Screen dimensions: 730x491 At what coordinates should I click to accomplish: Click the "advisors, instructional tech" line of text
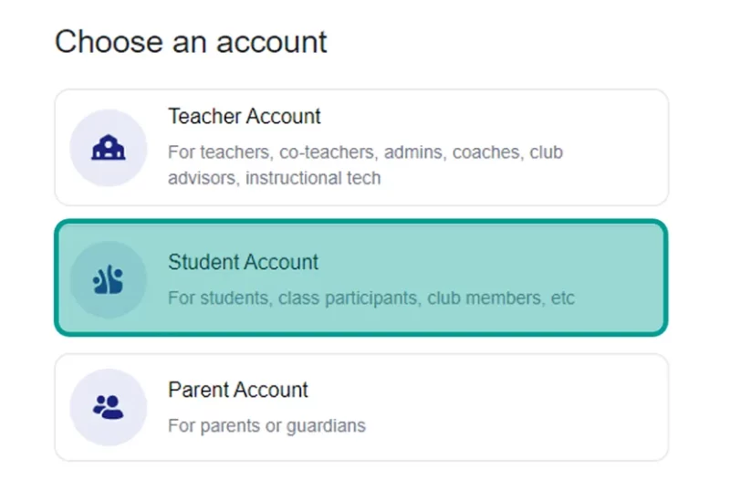275,178
